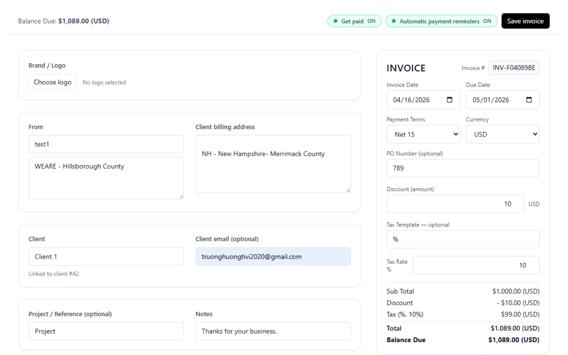Image resolution: width=568 pixels, height=355 pixels.
Task: Open the Payment Terms Net 15 dropdown
Action: tap(423, 134)
